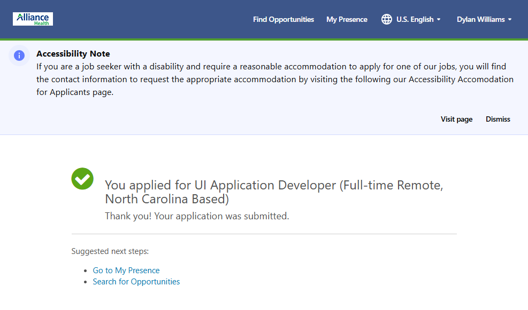Click the divider line below the thank-you message

tap(264, 234)
